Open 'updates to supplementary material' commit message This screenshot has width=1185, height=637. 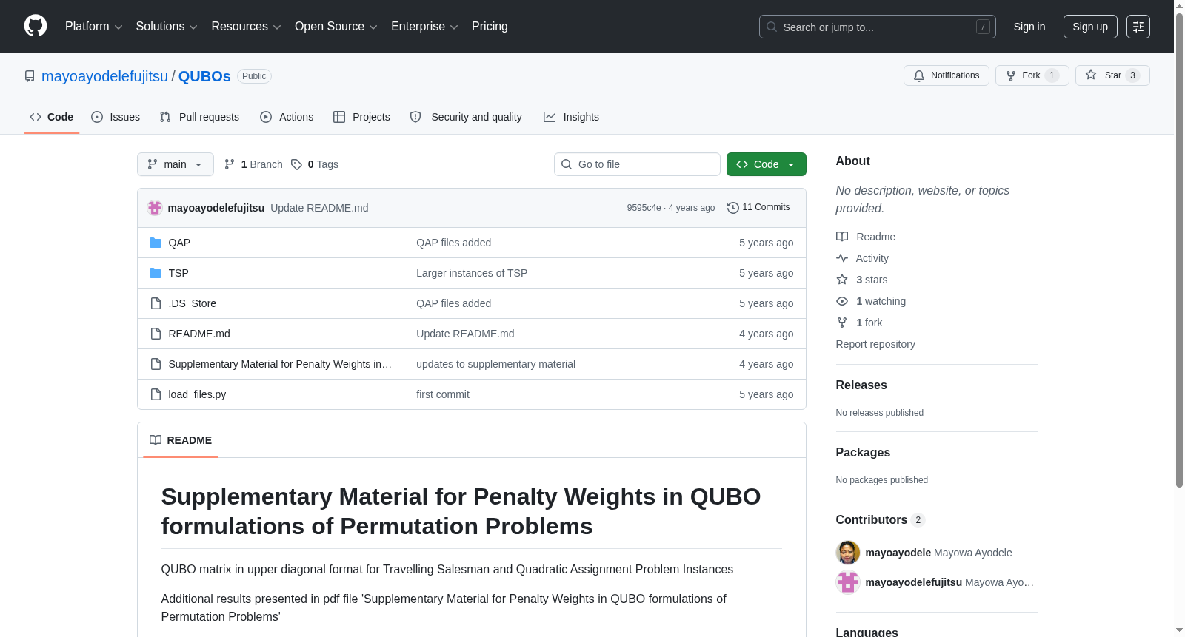pyautogui.click(x=495, y=364)
